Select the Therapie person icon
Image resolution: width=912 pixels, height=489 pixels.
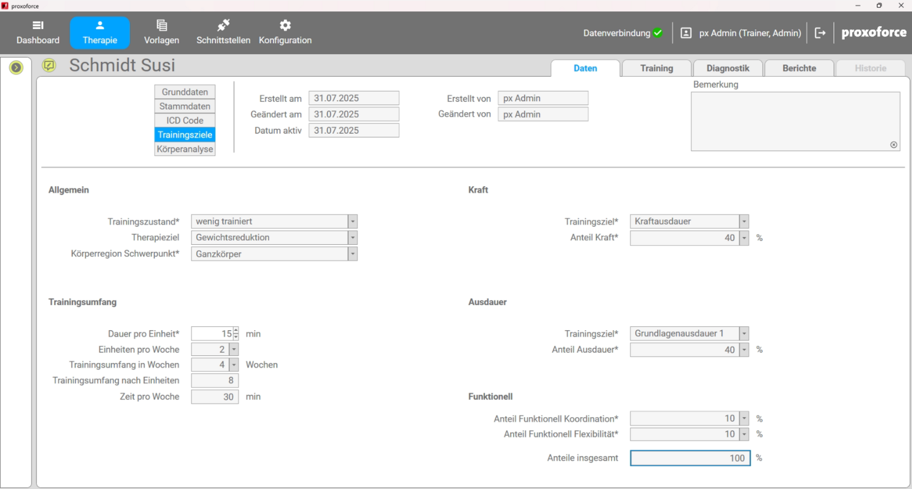(100, 26)
